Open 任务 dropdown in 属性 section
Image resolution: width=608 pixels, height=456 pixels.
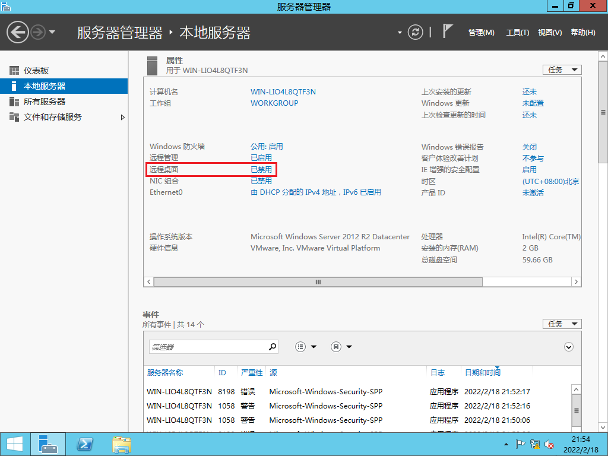[x=562, y=70]
